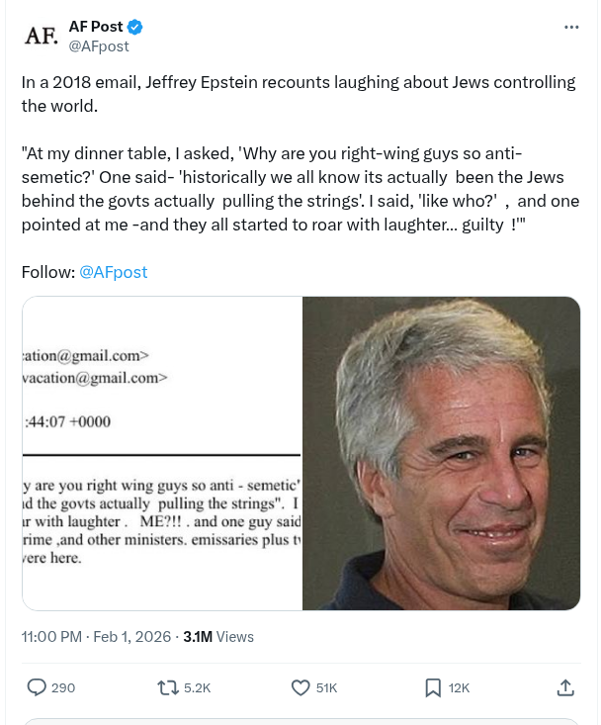The width and height of the screenshot is (601, 725).
Task: Open the more options menu on the post
Action: (571, 27)
